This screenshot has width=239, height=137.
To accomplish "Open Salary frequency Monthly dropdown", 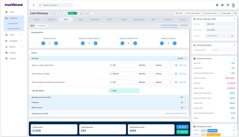I will click(x=145, y=65).
